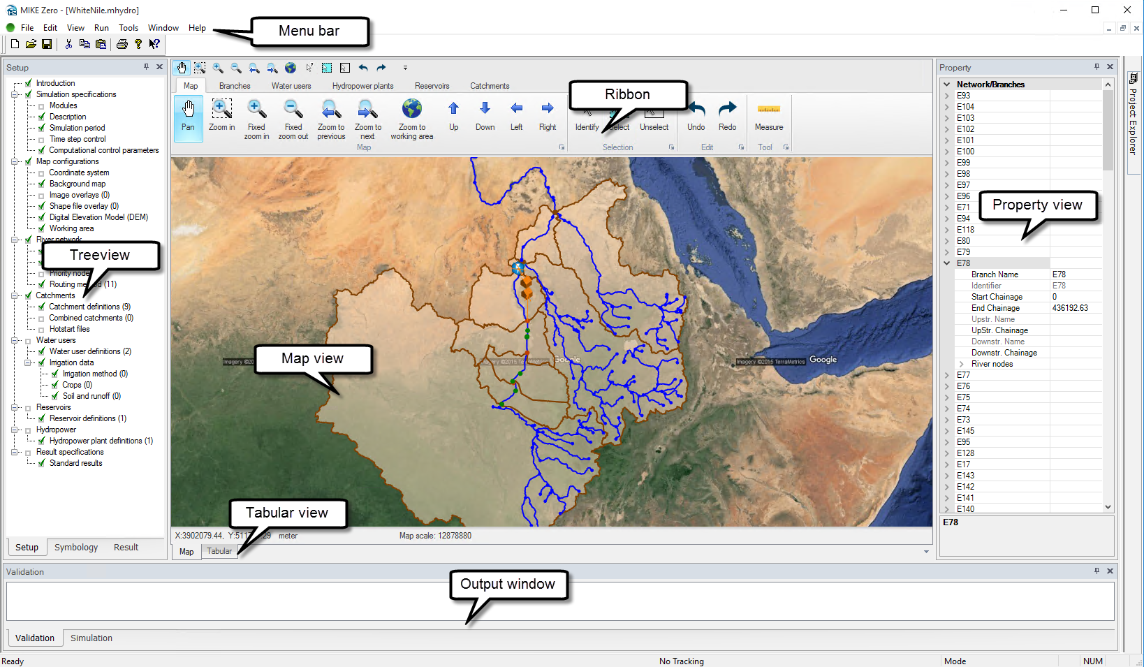
Task: Click the Redo ribbon button
Action: pyautogui.click(x=728, y=116)
